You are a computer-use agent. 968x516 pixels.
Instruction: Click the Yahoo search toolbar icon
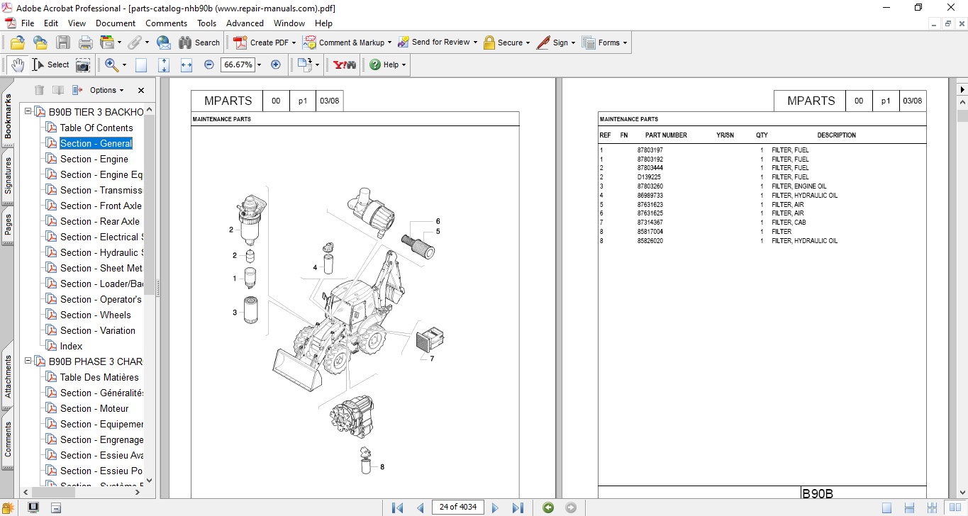coord(345,64)
